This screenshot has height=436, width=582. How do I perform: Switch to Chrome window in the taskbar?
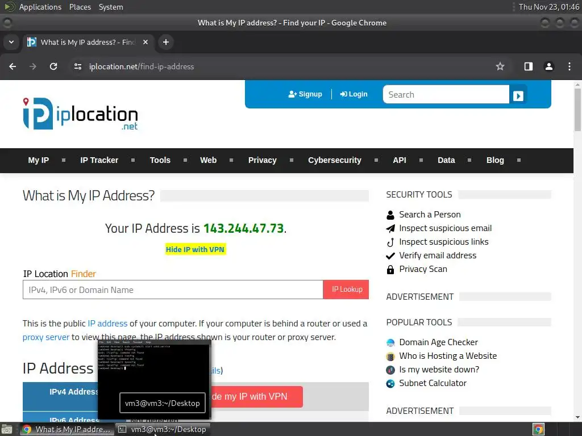(x=66, y=429)
